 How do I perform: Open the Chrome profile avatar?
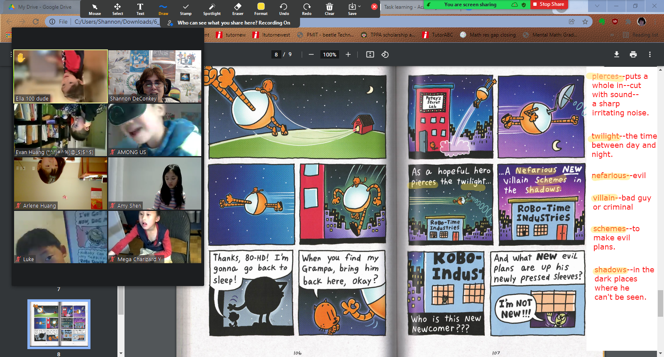[642, 22]
